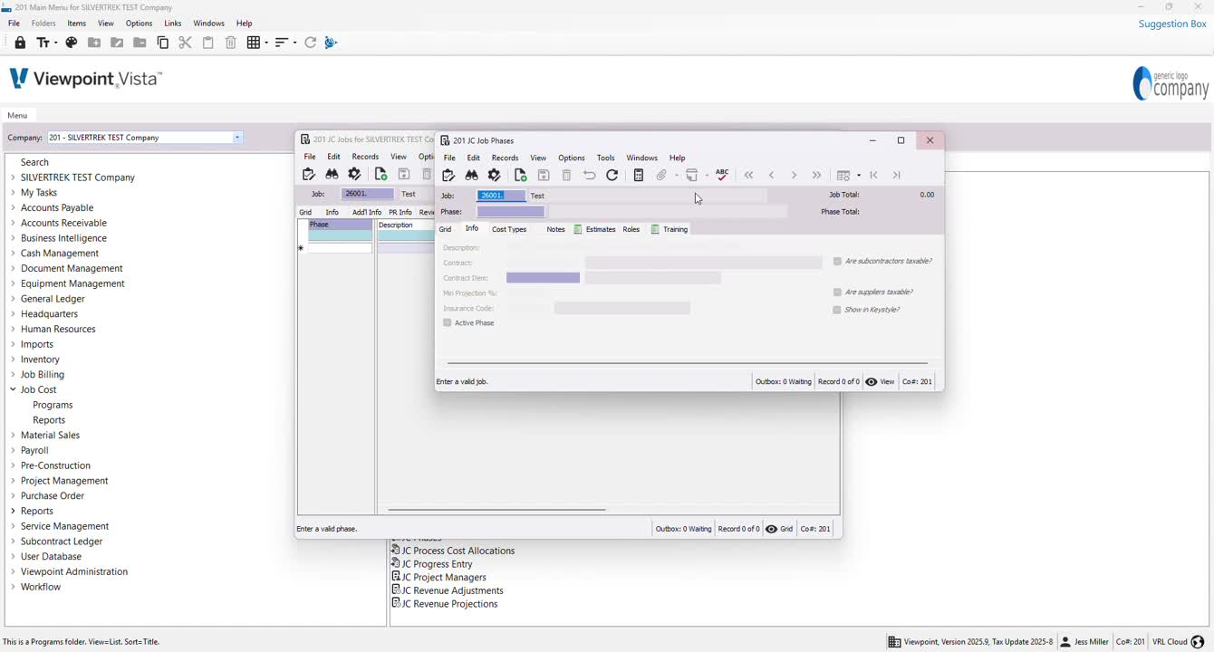Image resolution: width=1214 pixels, height=652 pixels.
Task: Expand General Ledger tree node
Action: [13, 299]
